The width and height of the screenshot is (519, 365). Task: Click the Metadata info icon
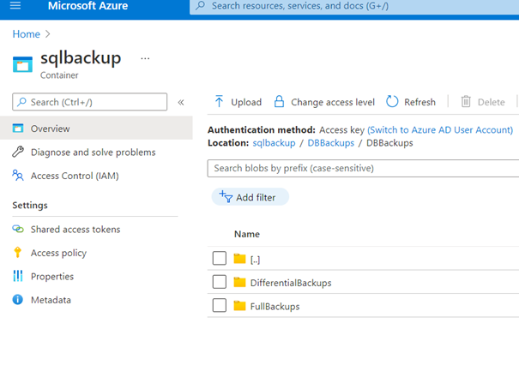pos(18,300)
